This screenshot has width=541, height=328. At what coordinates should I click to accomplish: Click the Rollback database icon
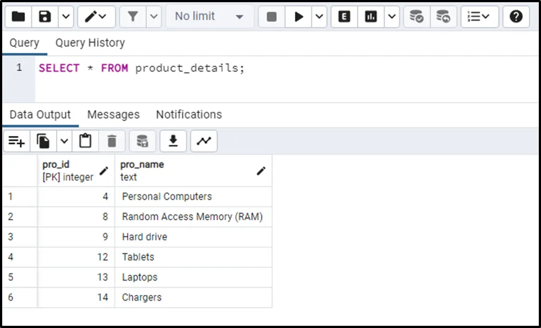click(x=443, y=17)
